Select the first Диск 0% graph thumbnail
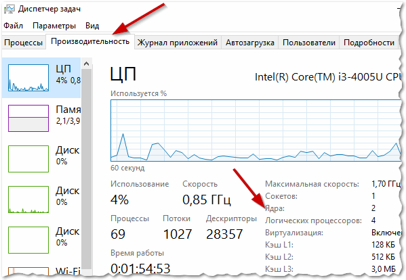406x280 pixels. pos(28,159)
